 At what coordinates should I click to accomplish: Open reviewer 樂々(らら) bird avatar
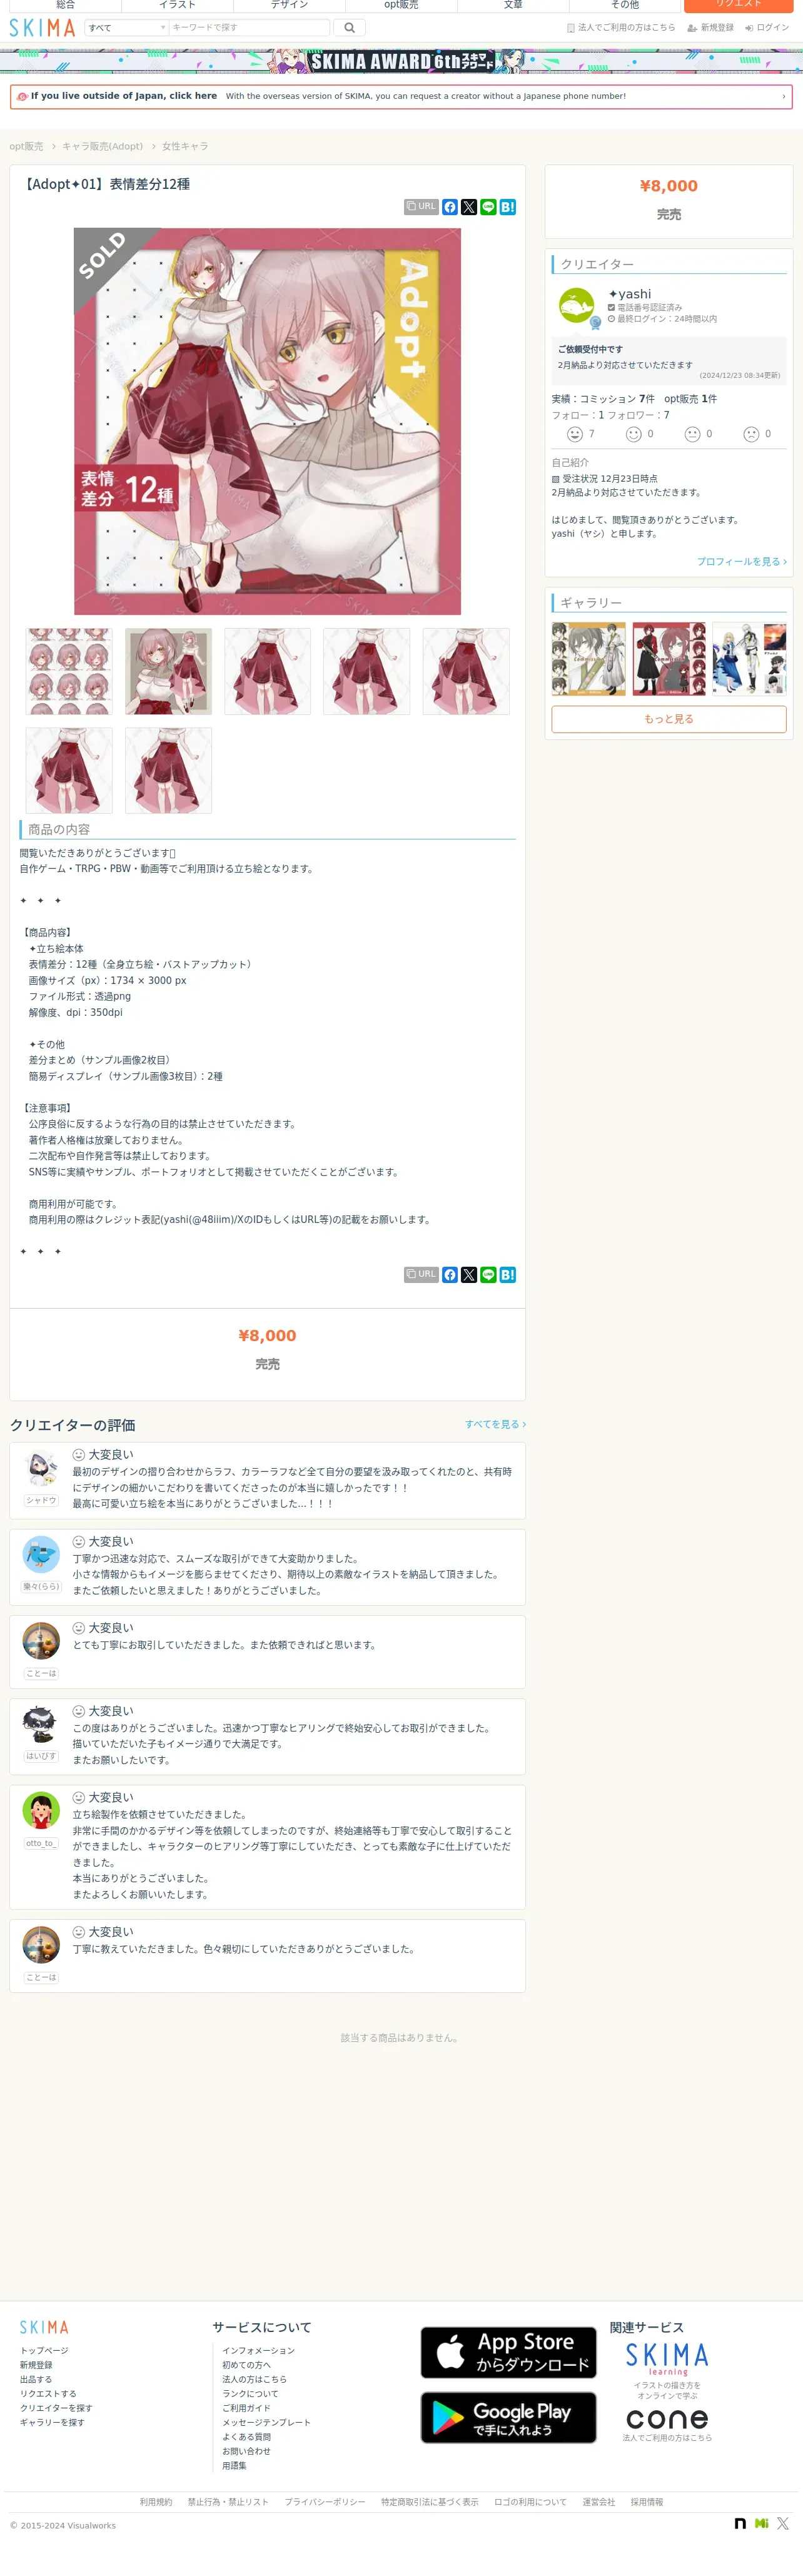tap(41, 1555)
